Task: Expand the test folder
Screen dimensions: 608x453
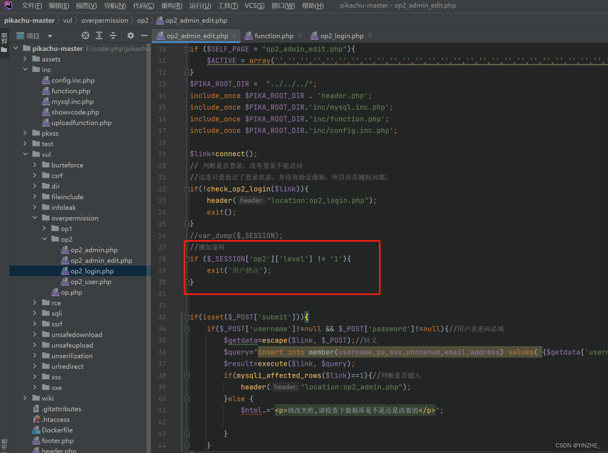Action: (x=25, y=144)
